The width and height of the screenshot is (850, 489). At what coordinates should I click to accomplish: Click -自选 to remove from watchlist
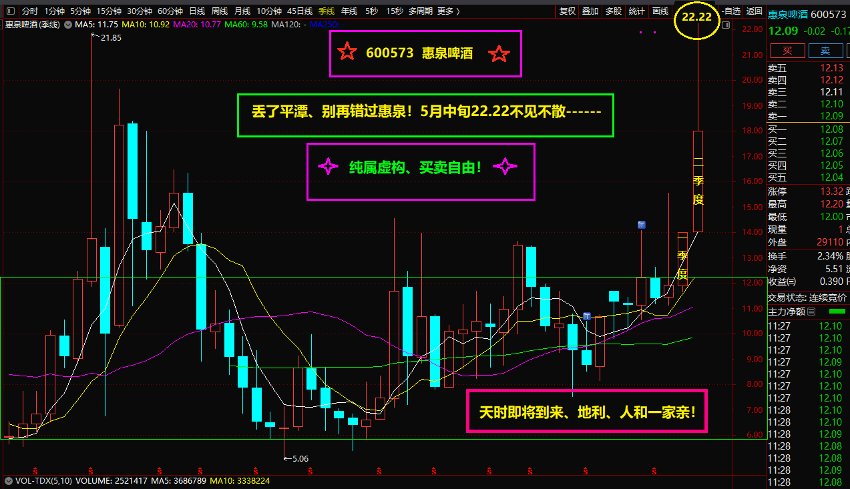pyautogui.click(x=732, y=11)
